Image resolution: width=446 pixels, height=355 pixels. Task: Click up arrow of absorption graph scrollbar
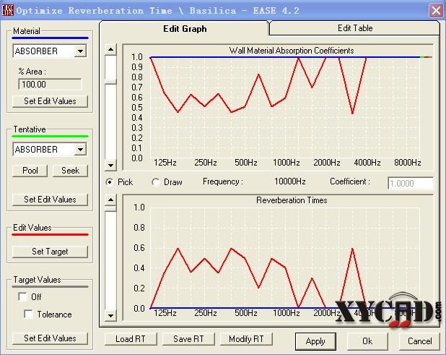110,50
